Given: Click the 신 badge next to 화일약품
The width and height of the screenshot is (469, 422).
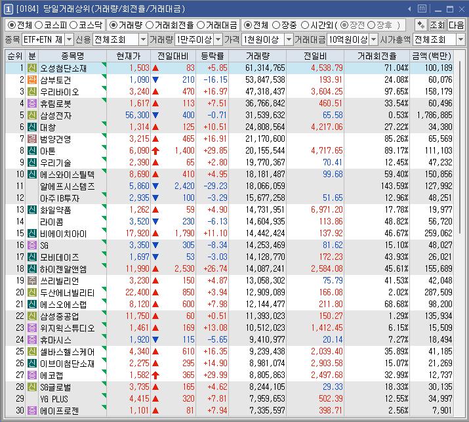Looking at the screenshot, I should 32,210.
